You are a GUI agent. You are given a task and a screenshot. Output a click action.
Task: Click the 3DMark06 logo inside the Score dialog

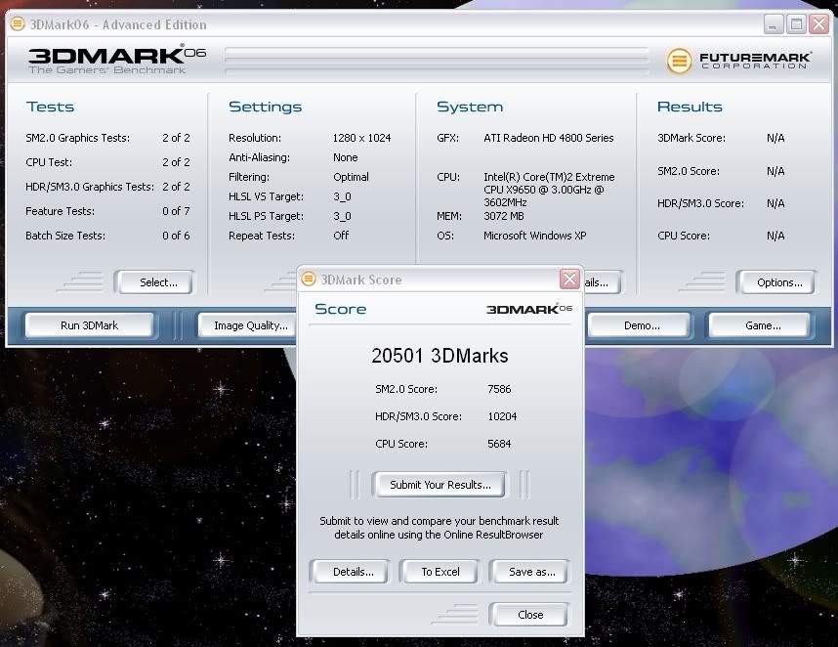click(529, 309)
